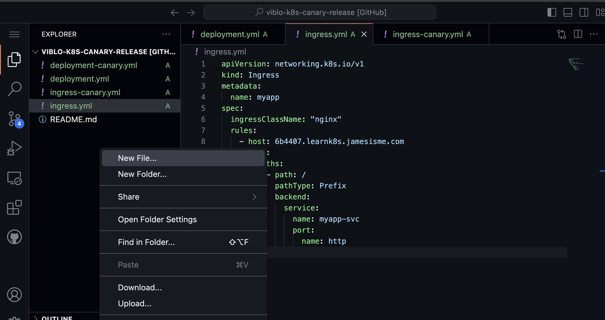Open the Remote Explorer view
Image resolution: width=605 pixels, height=320 pixels.
14,178
